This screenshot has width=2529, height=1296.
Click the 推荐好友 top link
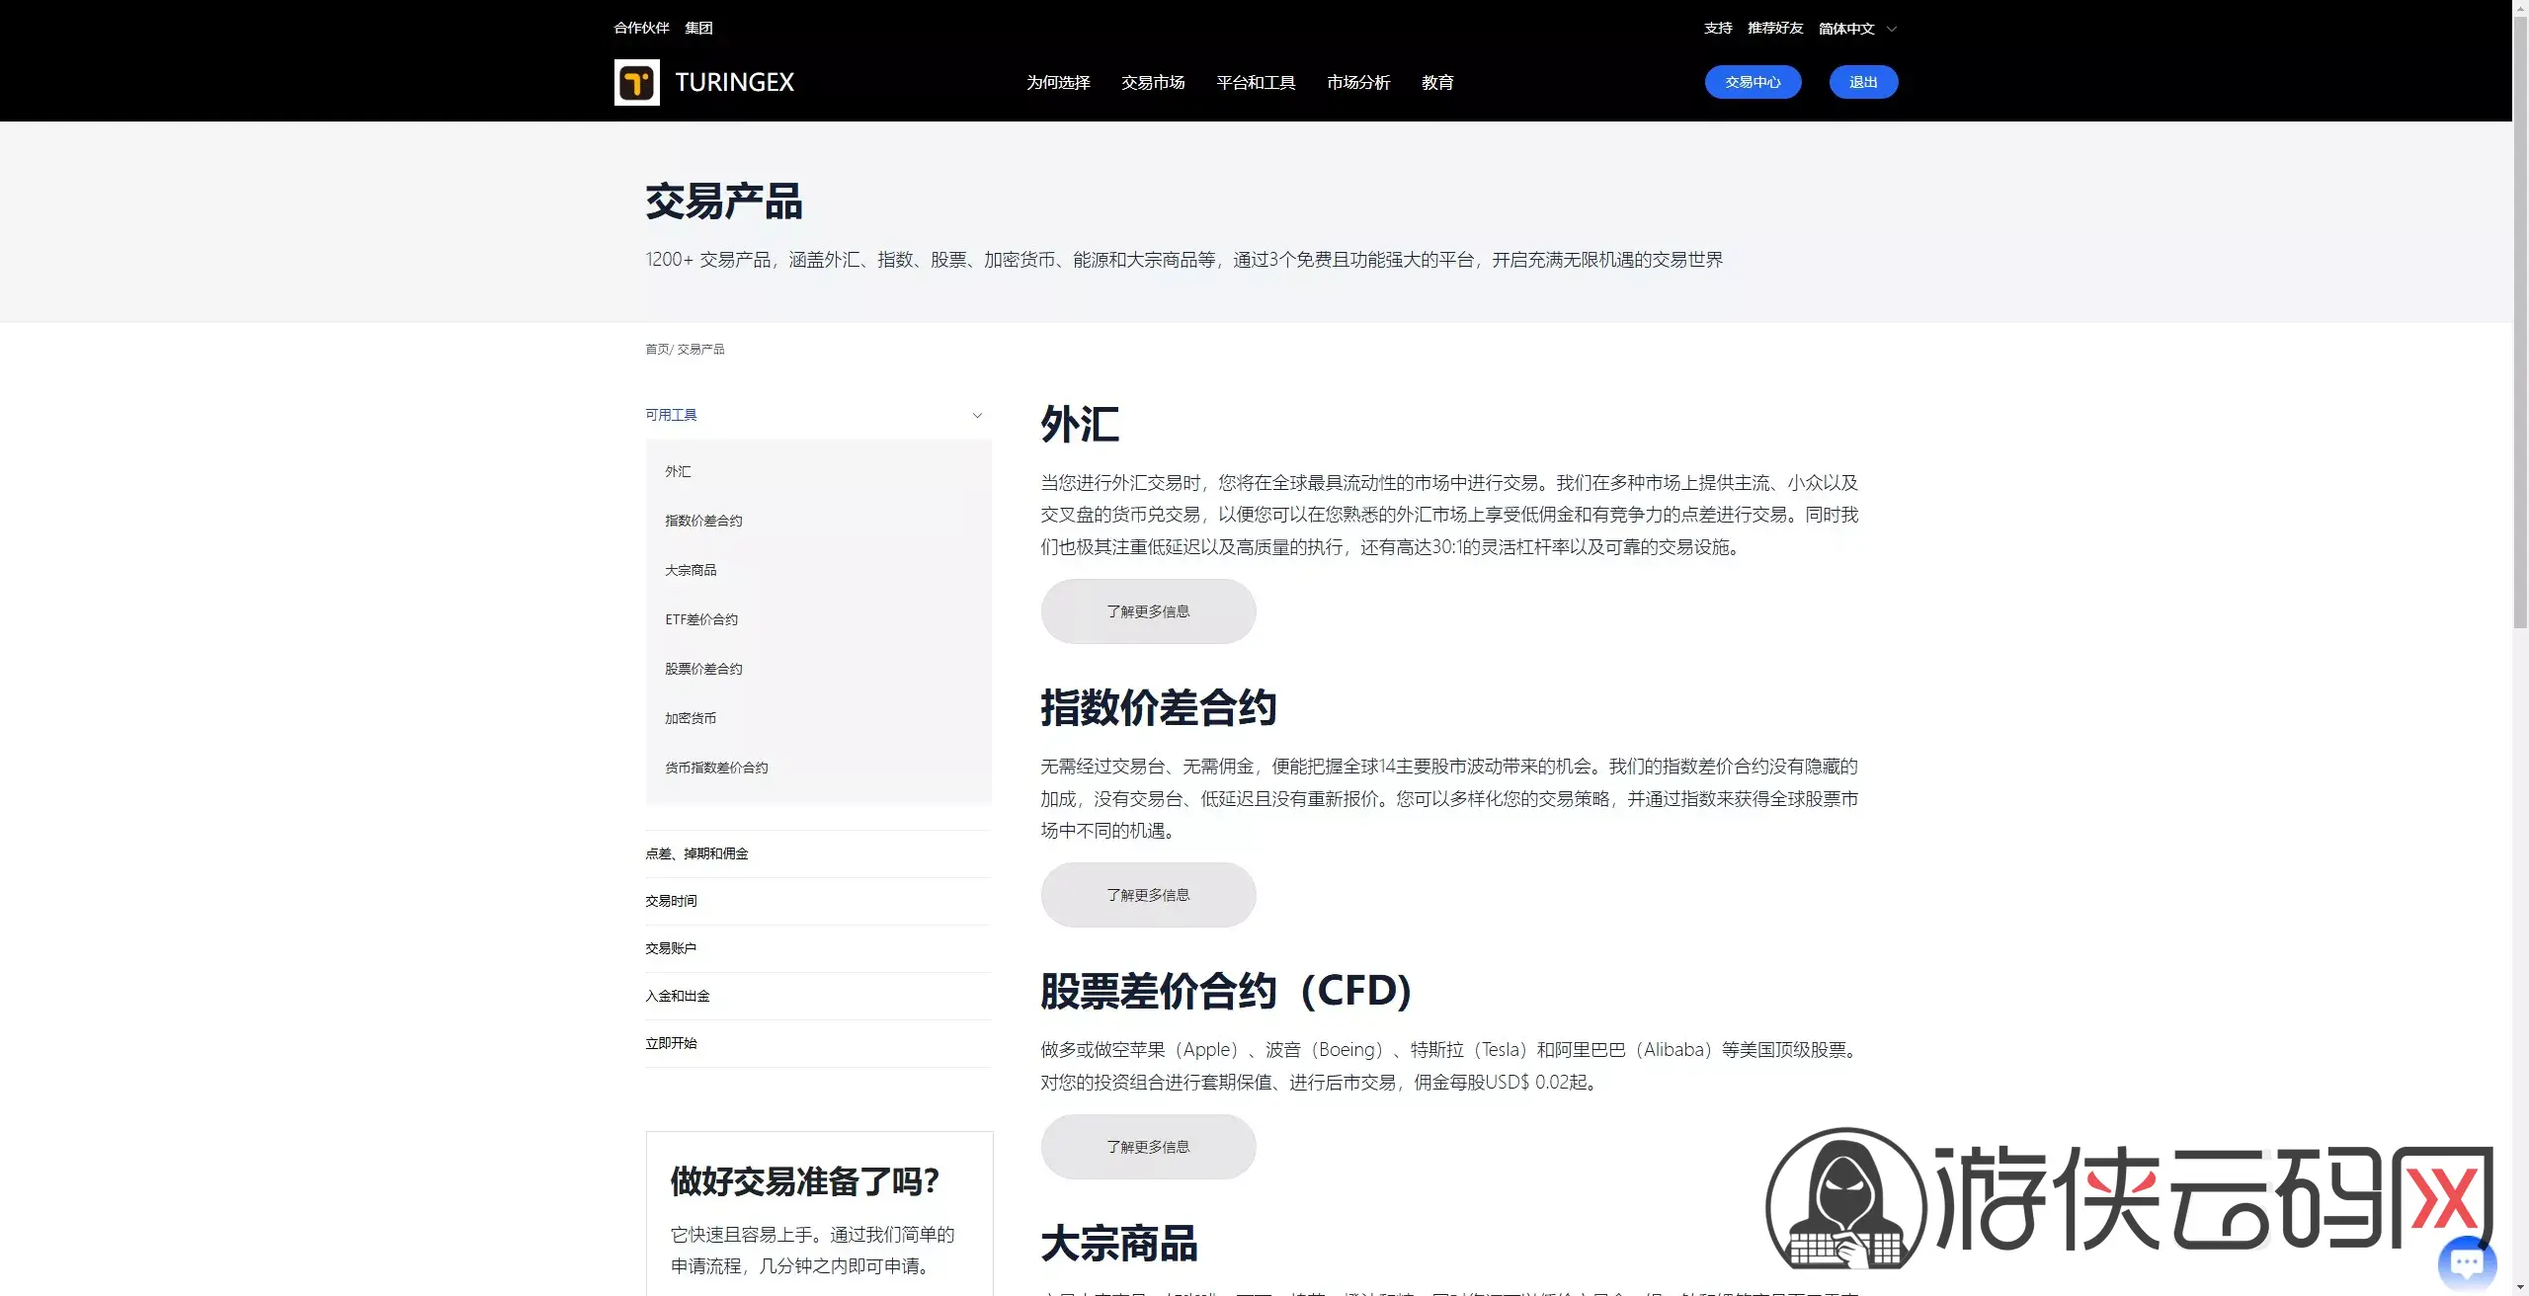point(1775,29)
